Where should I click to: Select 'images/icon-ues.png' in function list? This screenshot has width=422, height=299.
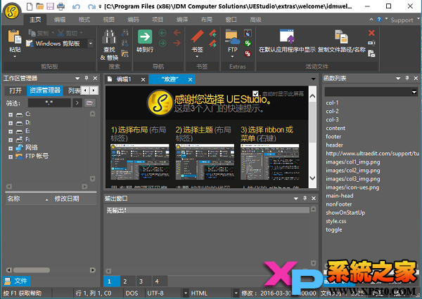(x=352, y=187)
